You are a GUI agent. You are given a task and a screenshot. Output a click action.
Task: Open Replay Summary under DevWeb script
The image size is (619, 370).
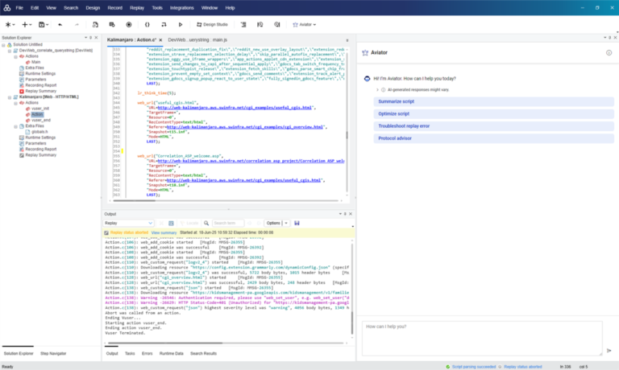[x=40, y=91]
